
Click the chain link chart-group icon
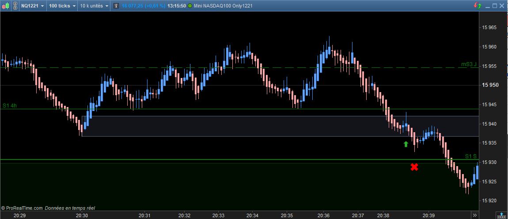15,6
